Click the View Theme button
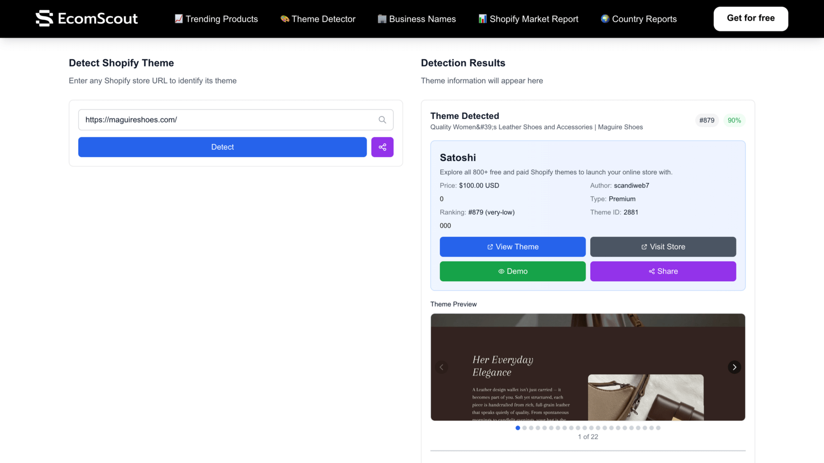The height and width of the screenshot is (463, 824). pos(512,247)
